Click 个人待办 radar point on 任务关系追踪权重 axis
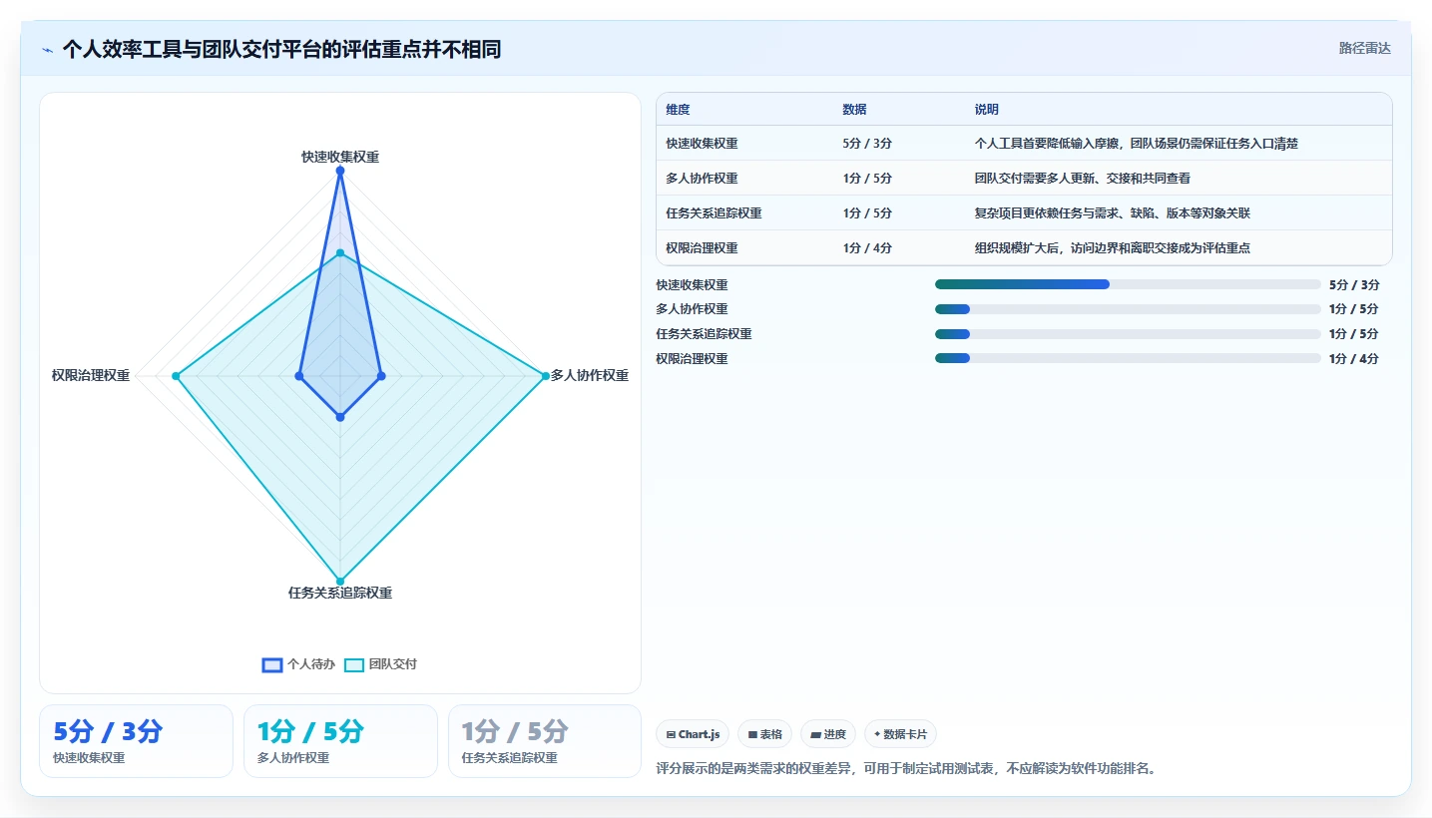Viewport: 1432px width, 818px height. (340, 417)
